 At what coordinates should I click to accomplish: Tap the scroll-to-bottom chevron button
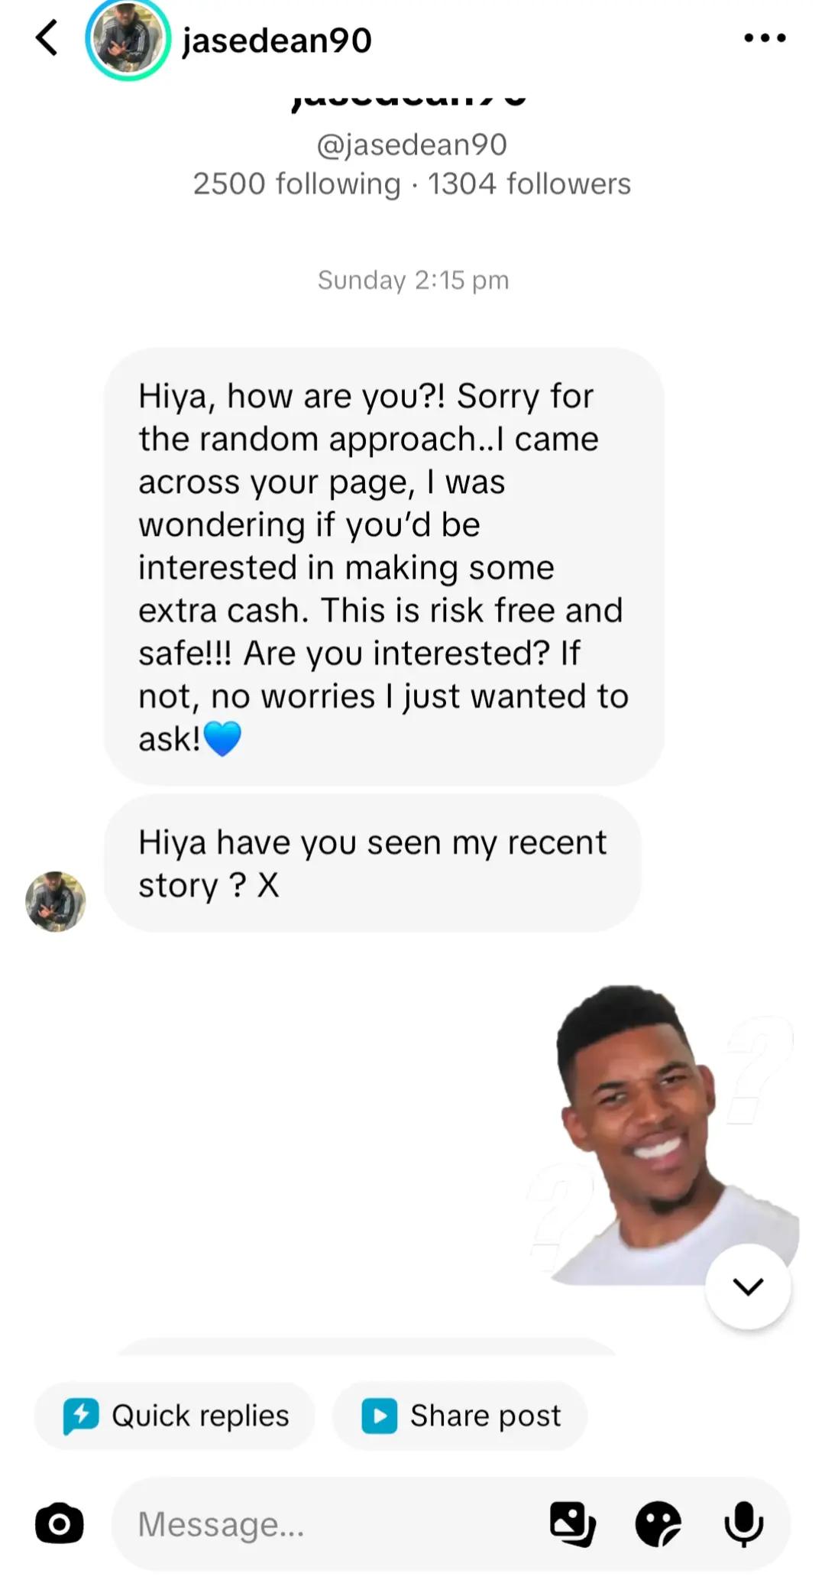(748, 1286)
